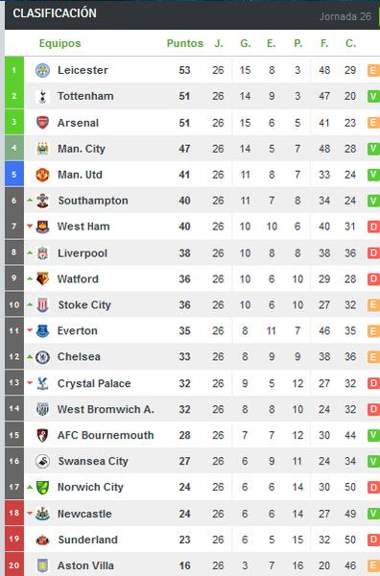Image resolution: width=380 pixels, height=576 pixels.
Task: Click green up arrow beside Southampton
Action: pos(30,201)
